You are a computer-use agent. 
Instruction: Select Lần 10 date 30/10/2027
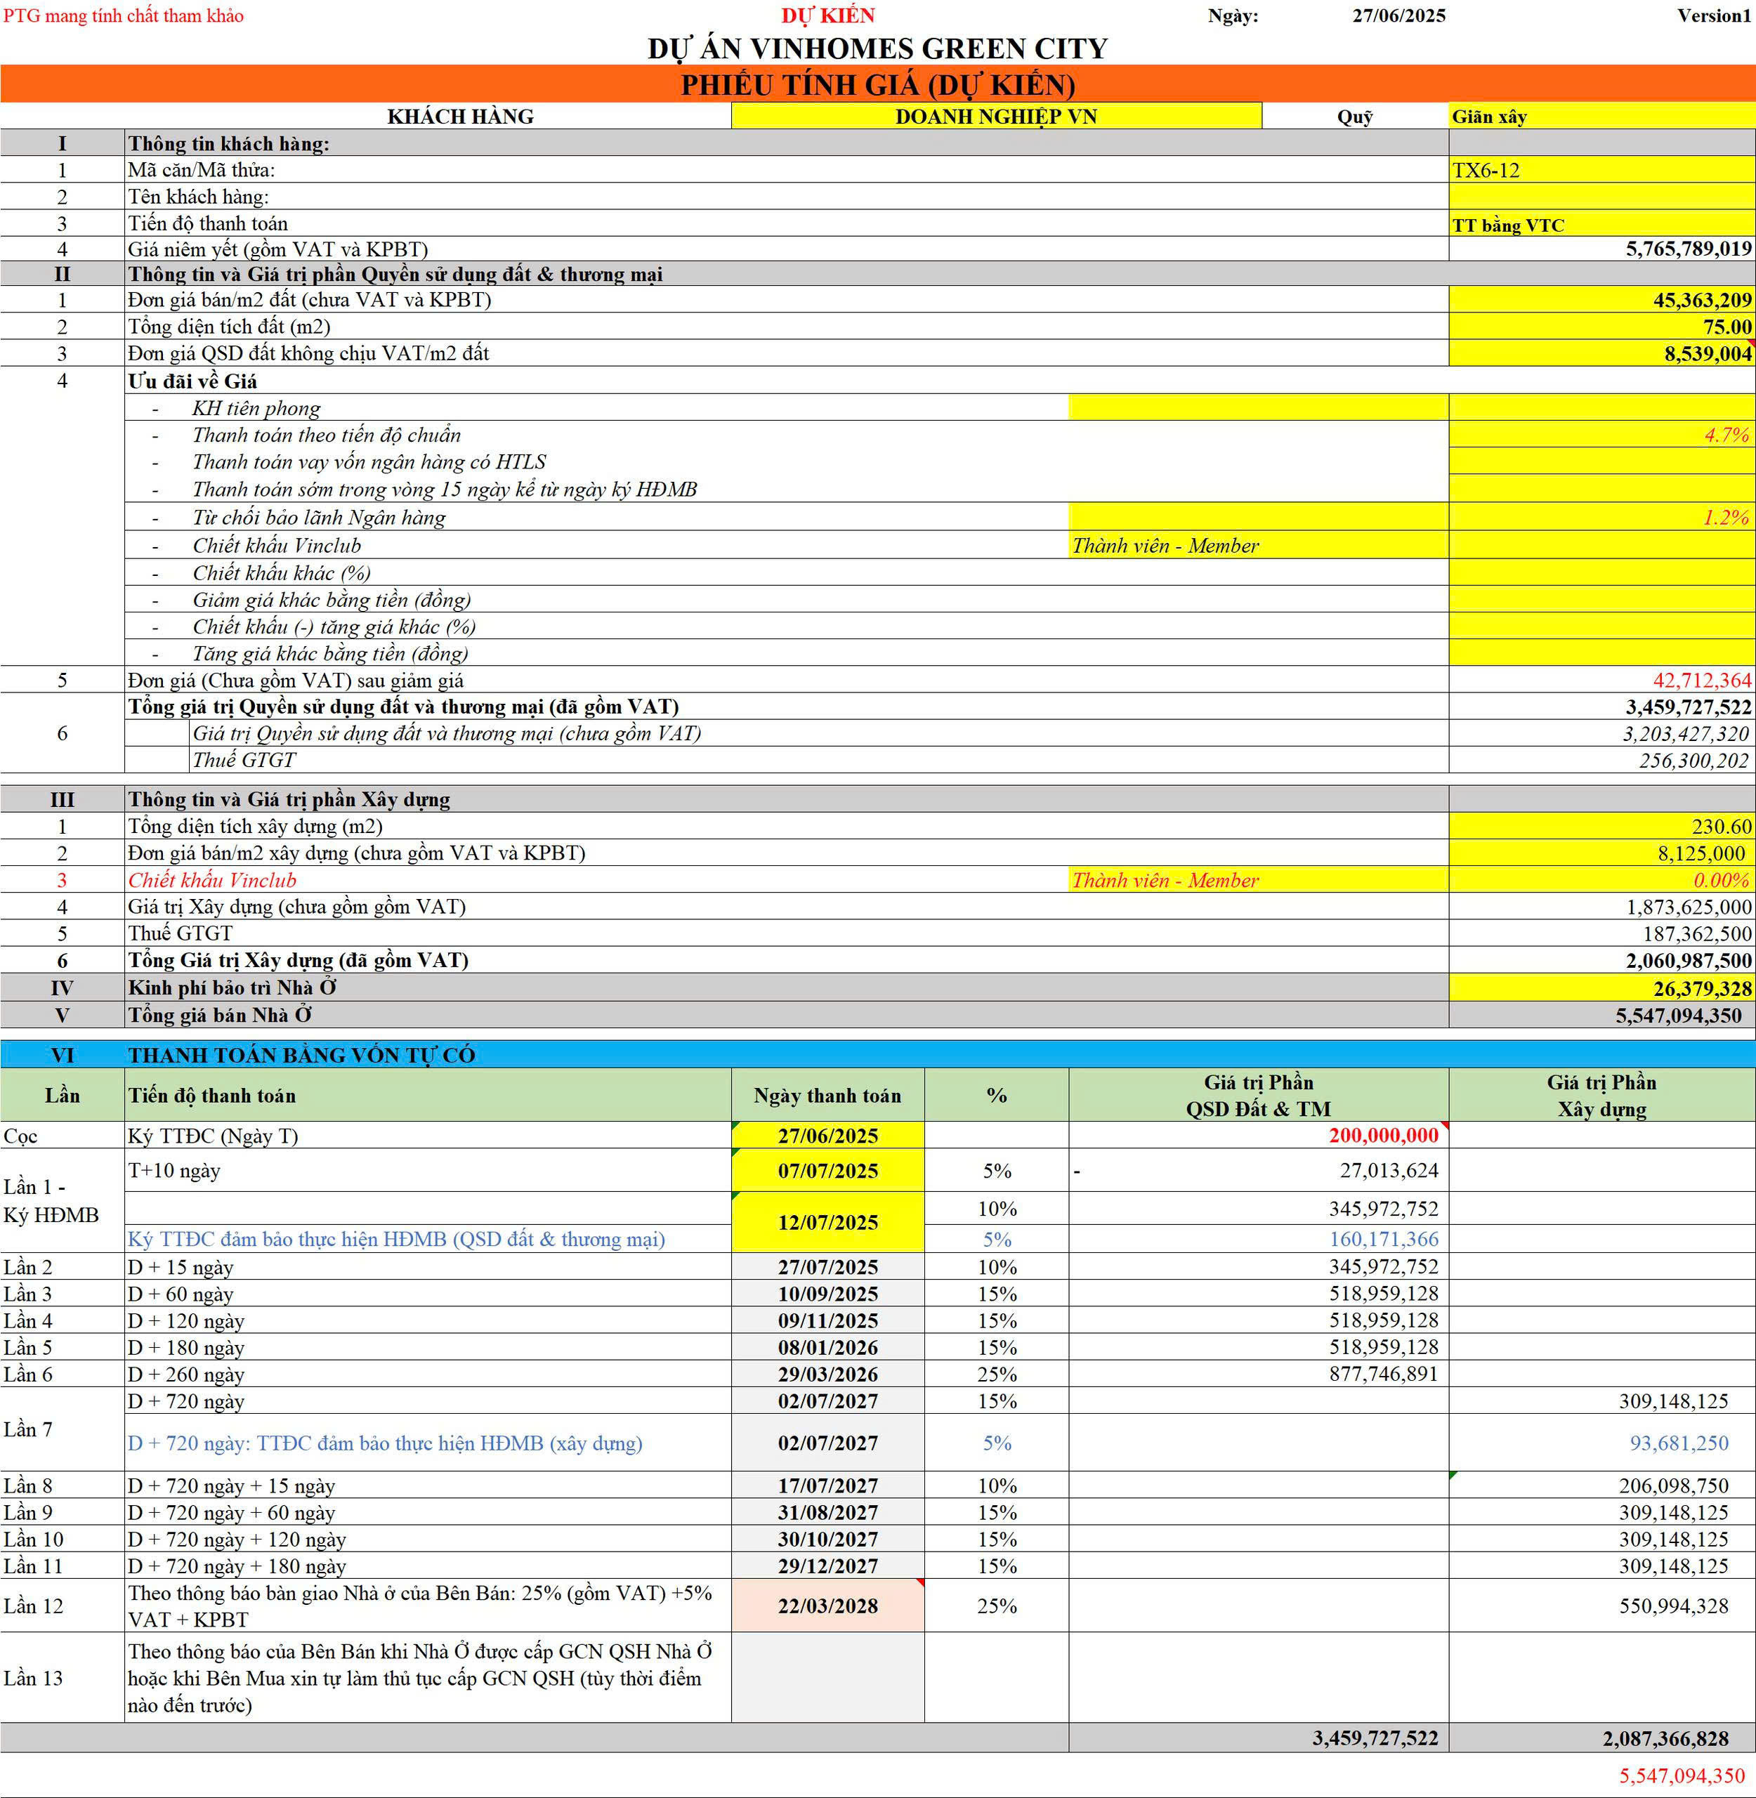coord(828,1539)
